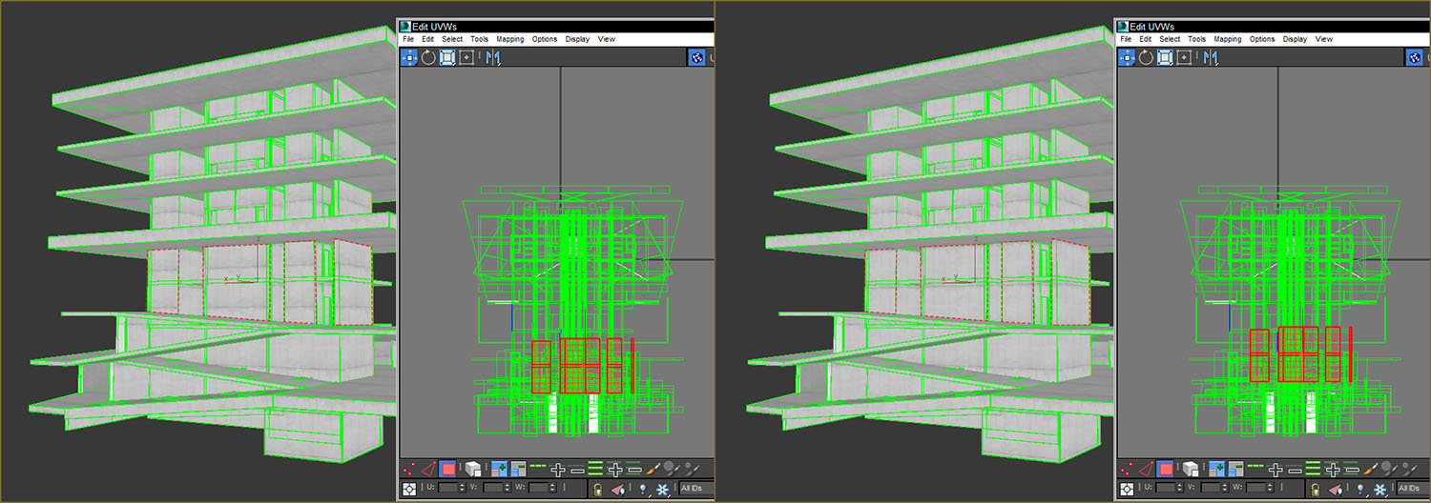Viewport: 1431px width, 503px height.
Task: Click the Paint Select brush in left UVW editor
Action: (x=653, y=469)
